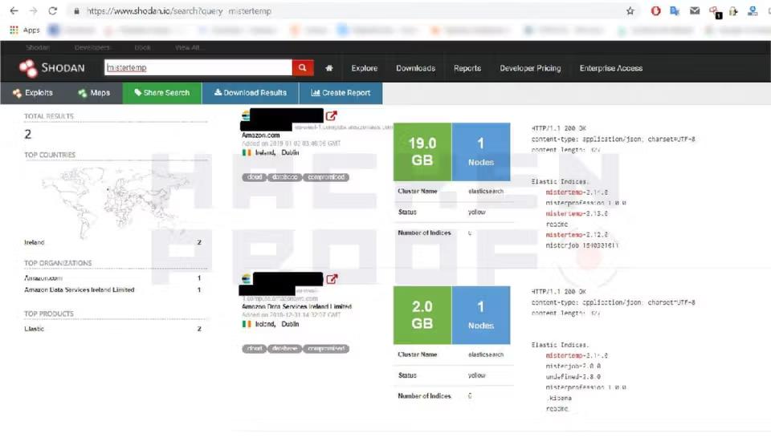Open the Google Translate extension
Image resolution: width=771 pixels, height=441 pixels.
pos(675,10)
